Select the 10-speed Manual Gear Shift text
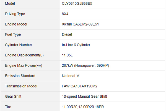Image resolution: width=166 pixels, height=111 pixels. (x=84, y=97)
